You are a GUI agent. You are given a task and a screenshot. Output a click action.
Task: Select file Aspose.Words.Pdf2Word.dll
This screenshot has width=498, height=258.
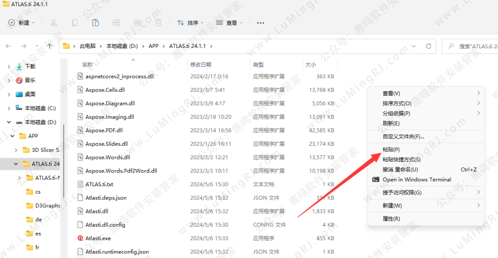[121, 171]
